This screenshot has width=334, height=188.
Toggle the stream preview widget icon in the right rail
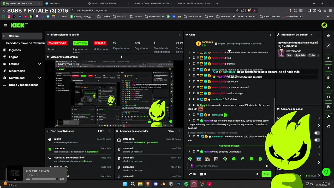pyautogui.click(x=328, y=58)
